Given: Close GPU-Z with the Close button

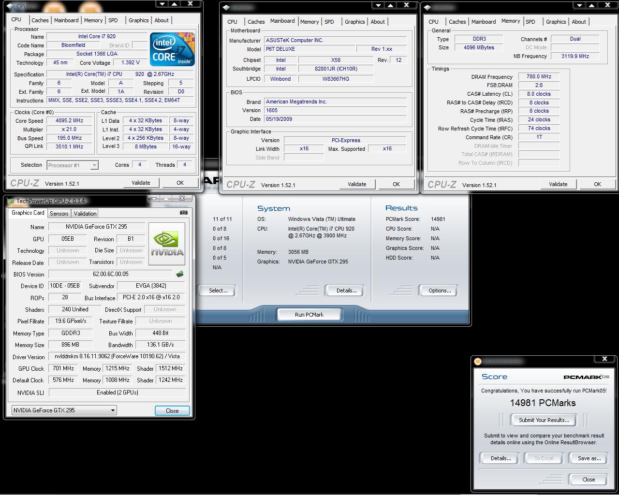Looking at the screenshot, I should click(x=172, y=410).
